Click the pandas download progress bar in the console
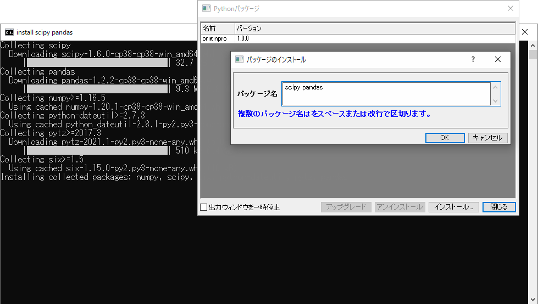Screen dimensions: 538x304 (x=97, y=89)
